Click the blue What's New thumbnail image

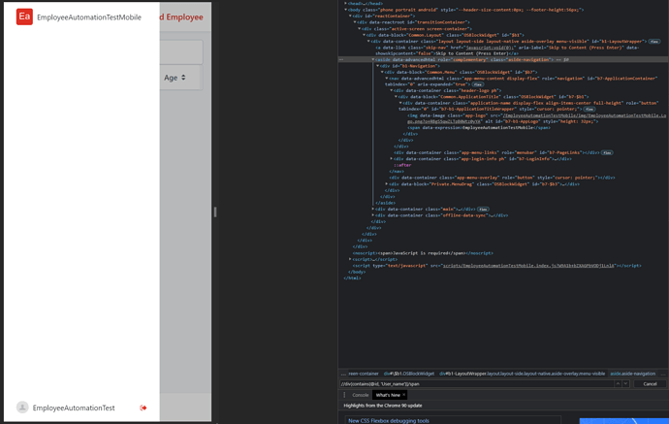click(623, 421)
